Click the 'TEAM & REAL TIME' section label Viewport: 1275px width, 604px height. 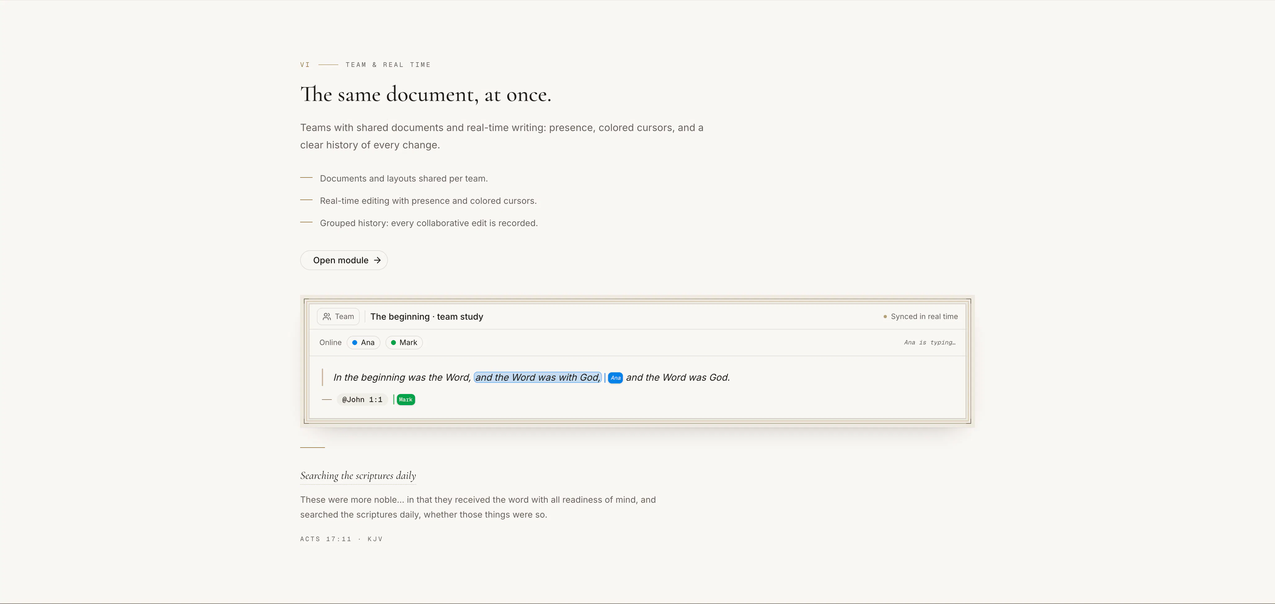pos(388,65)
